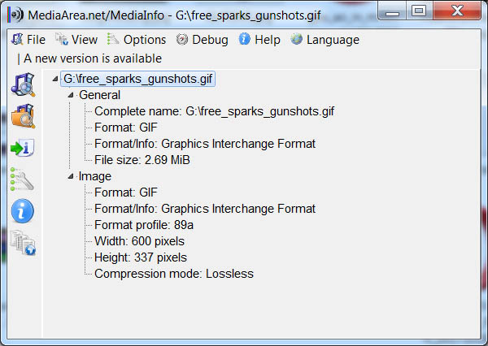The width and height of the screenshot is (488, 346).
Task: Click the blue About info sidebar icon
Action: pos(23,211)
